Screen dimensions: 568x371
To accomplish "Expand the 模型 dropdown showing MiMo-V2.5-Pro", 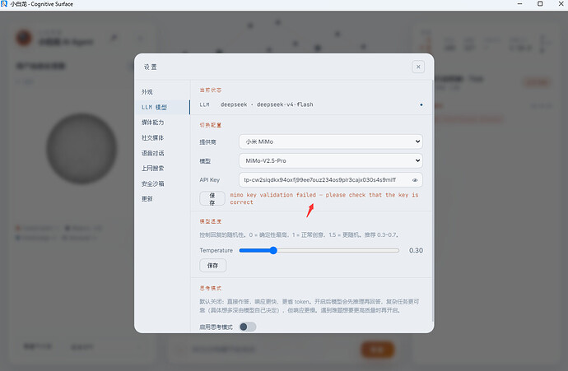I will coord(330,160).
